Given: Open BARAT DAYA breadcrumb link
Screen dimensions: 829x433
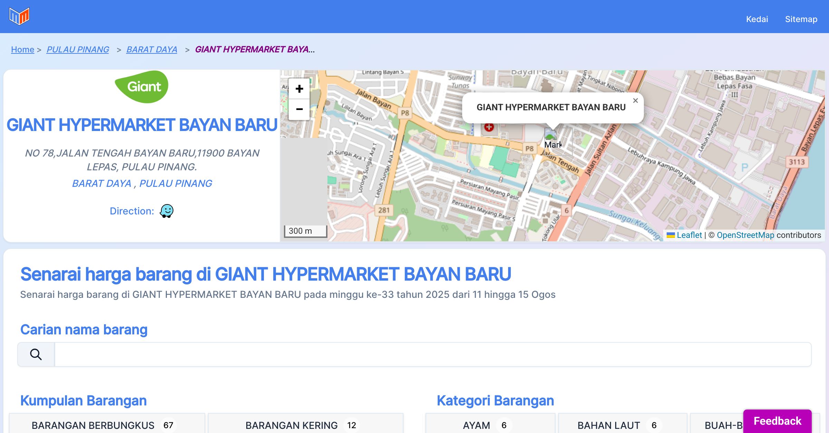Looking at the screenshot, I should [x=152, y=49].
